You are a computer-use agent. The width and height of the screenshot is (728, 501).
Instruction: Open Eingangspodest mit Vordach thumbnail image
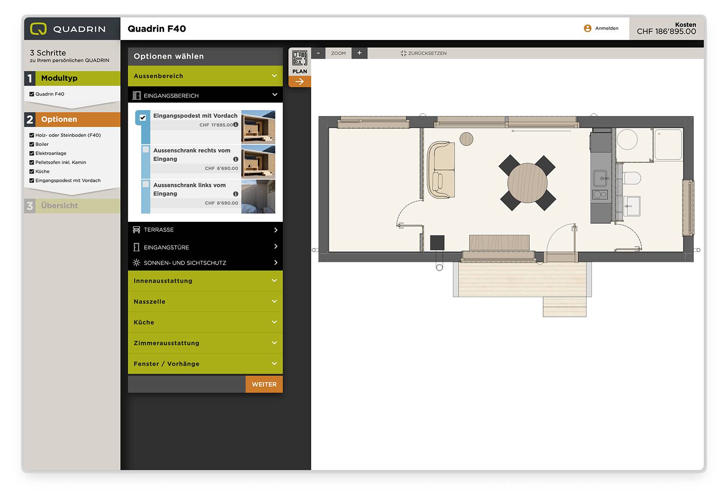pyautogui.click(x=258, y=127)
